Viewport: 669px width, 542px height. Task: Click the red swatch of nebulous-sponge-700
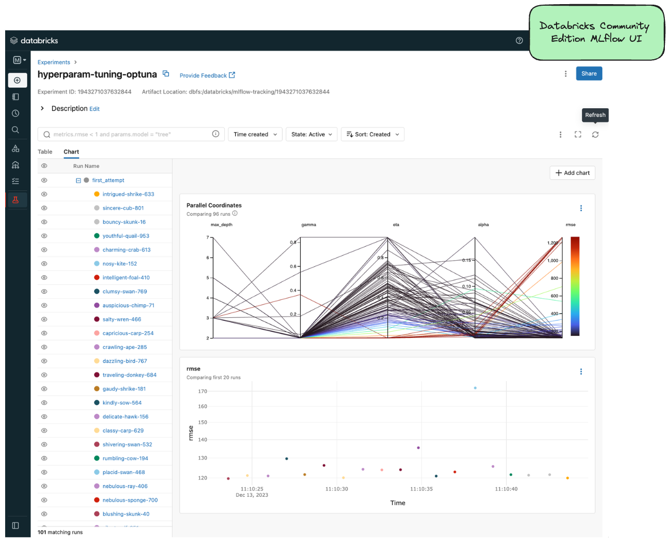coord(97,500)
